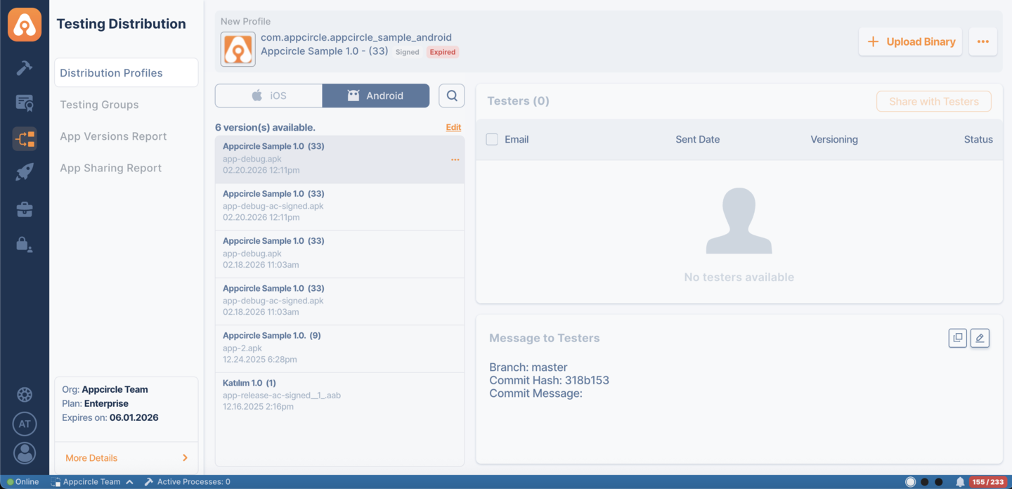Screen dimensions: 1012x489
Task: Select the Build hammer icon in the sidebar
Action: point(25,67)
